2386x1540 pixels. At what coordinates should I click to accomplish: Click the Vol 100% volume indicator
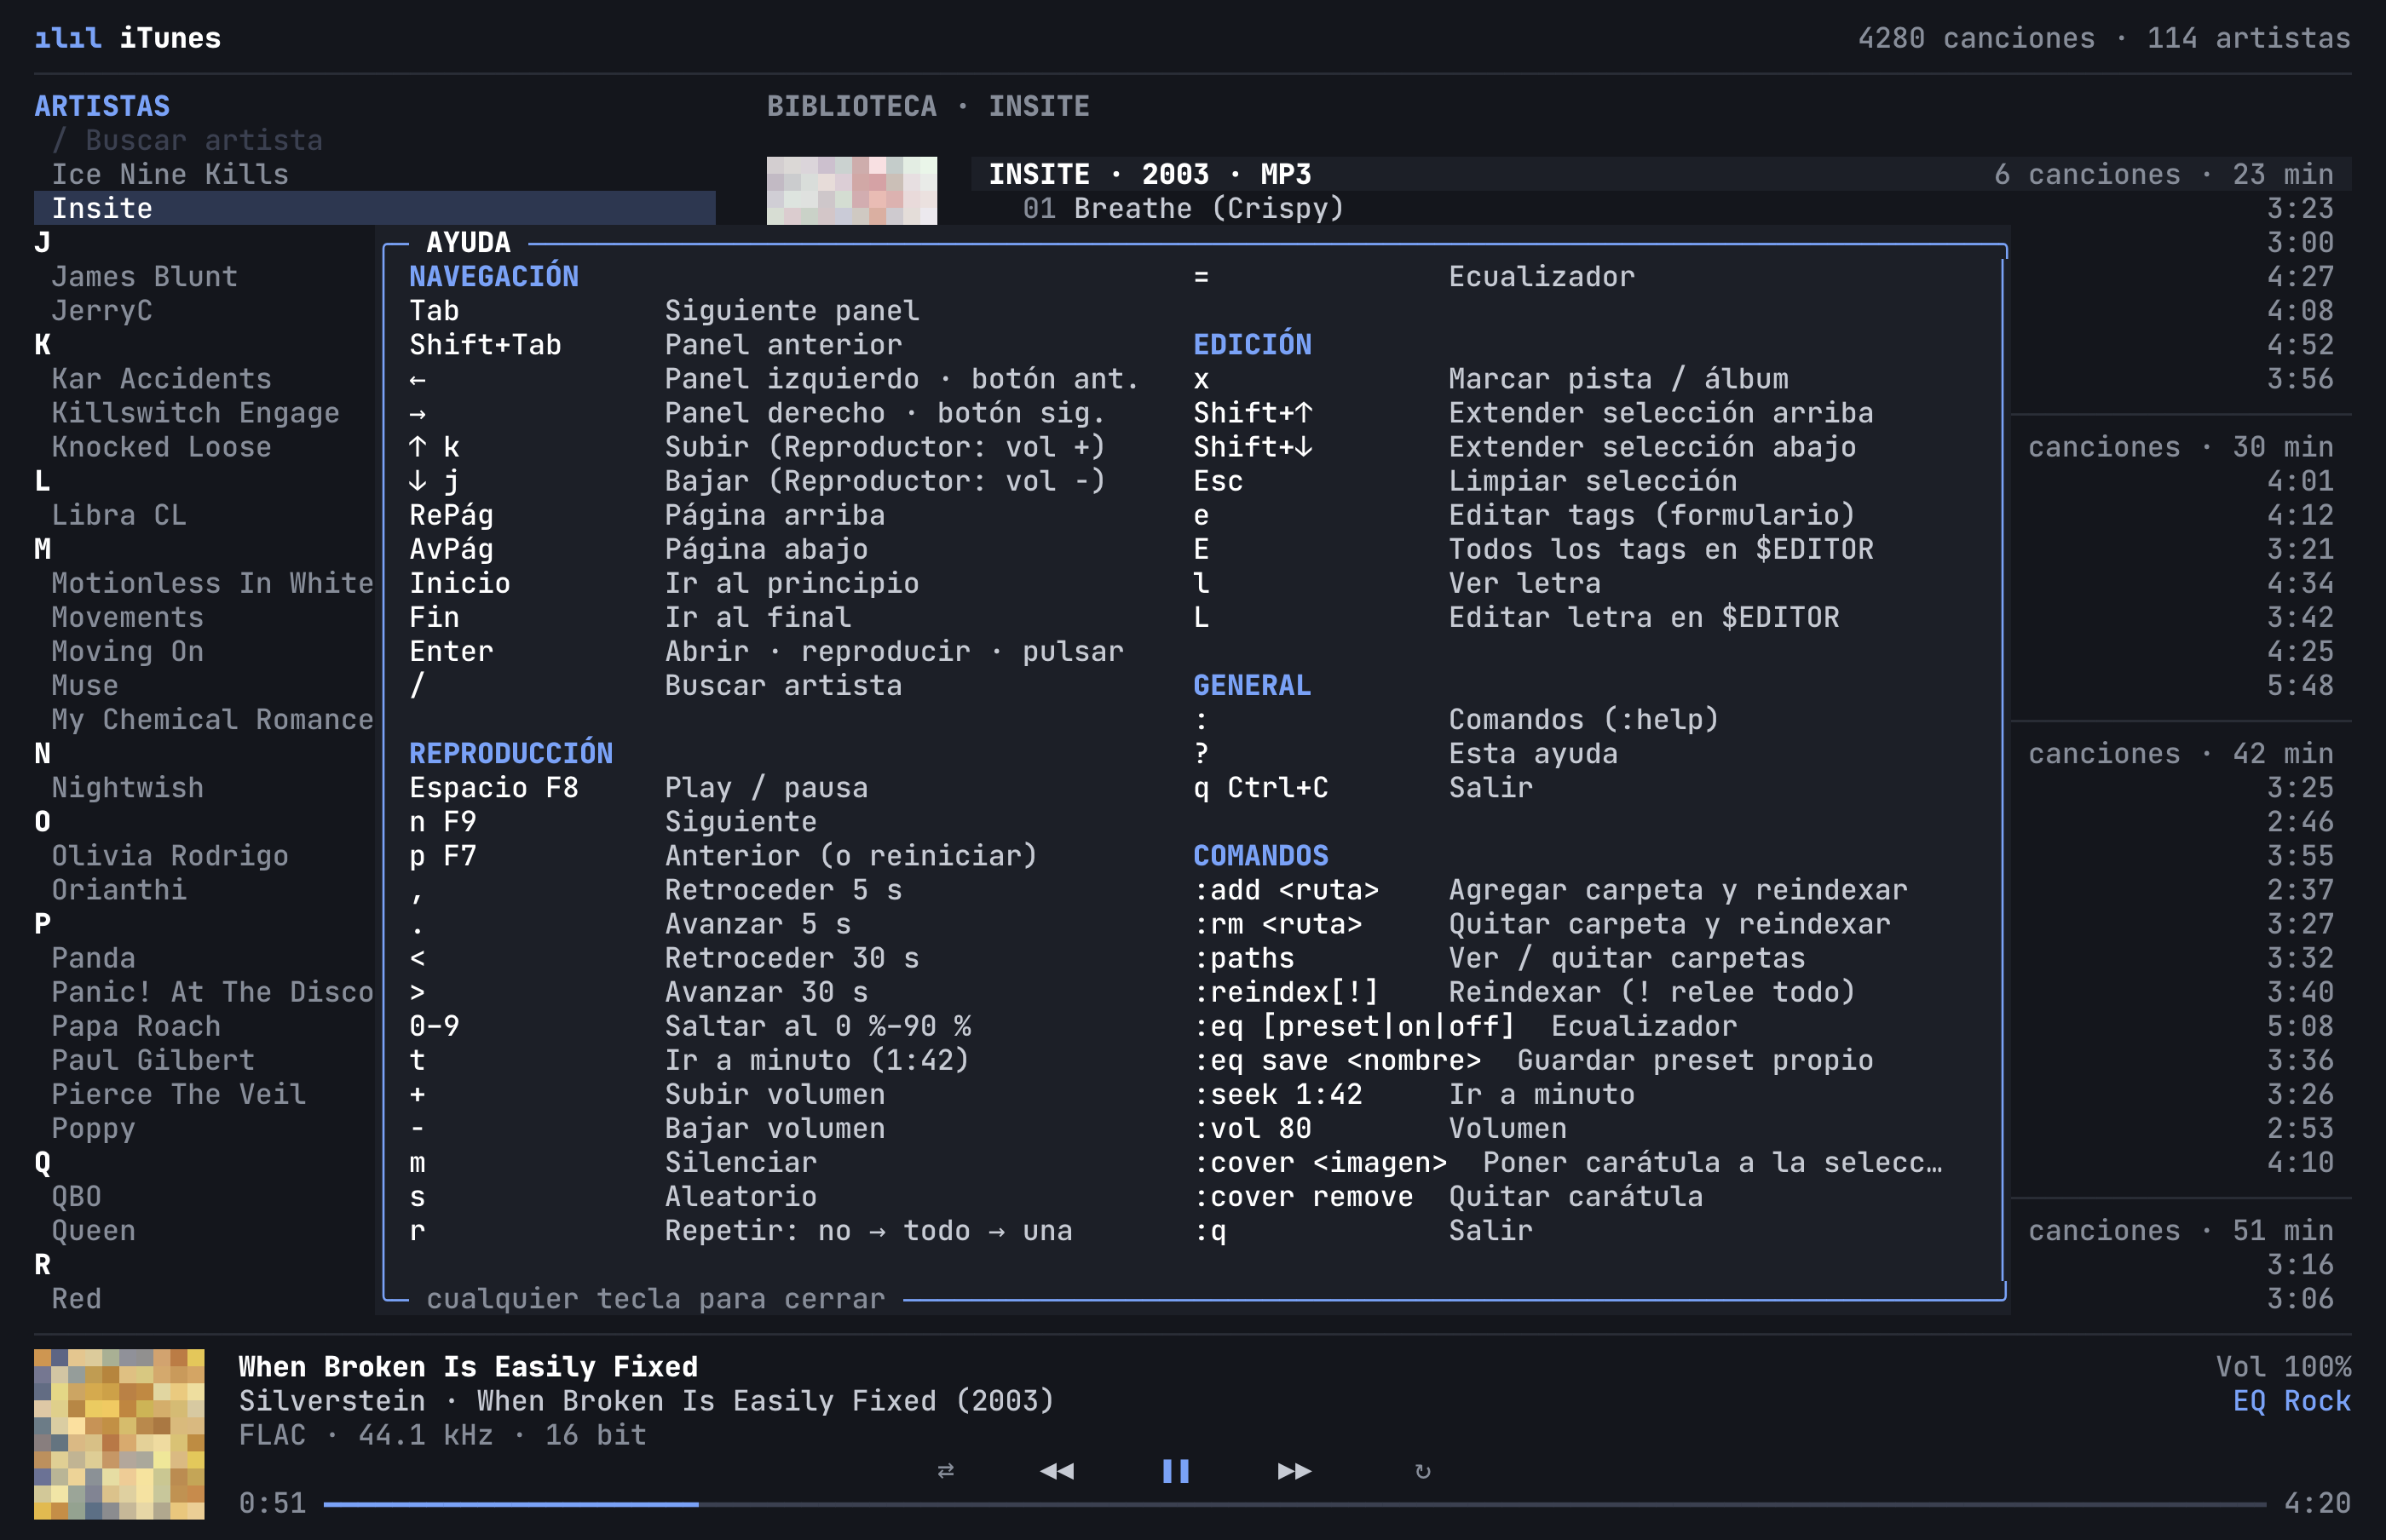coord(2284,1367)
